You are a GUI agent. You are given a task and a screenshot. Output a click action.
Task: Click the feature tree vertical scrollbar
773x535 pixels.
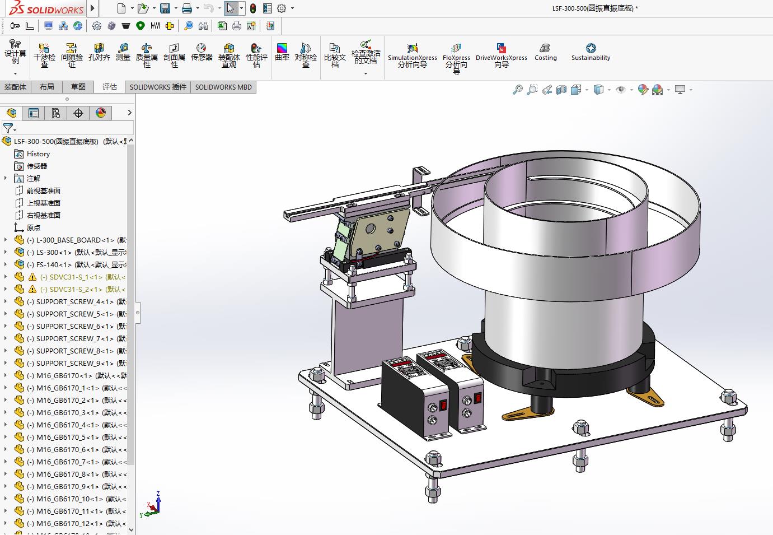(x=131, y=305)
